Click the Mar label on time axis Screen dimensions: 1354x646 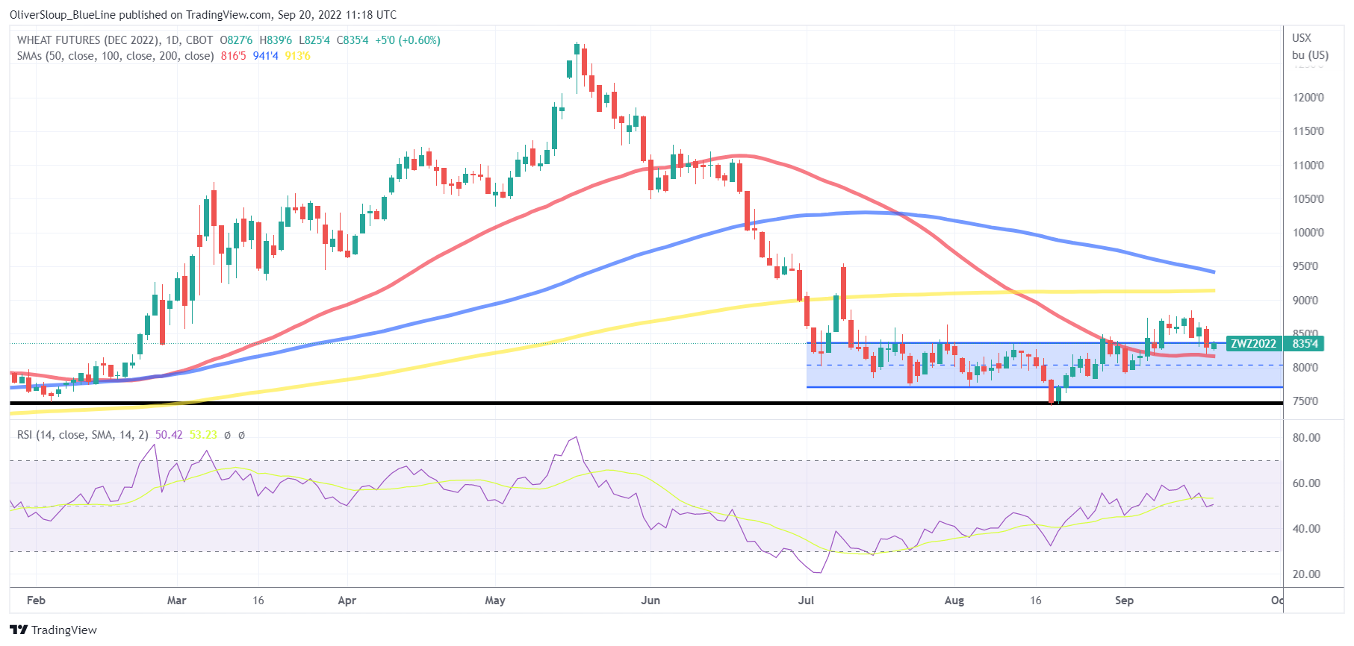(x=177, y=600)
